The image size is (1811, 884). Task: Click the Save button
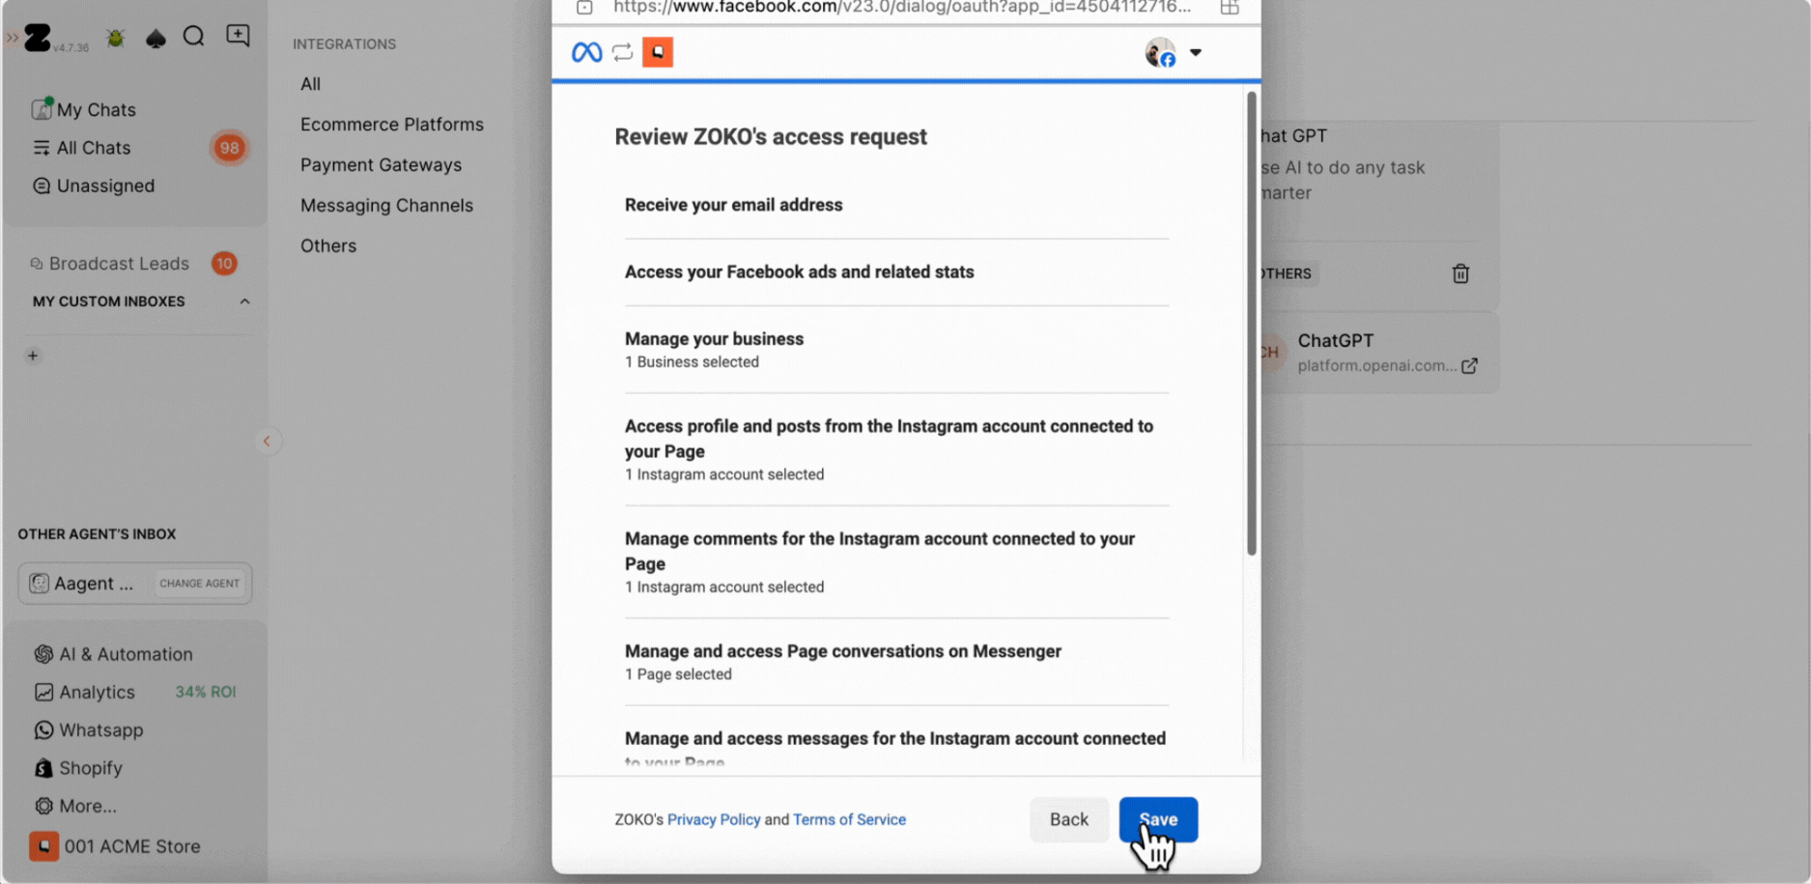pos(1158,819)
